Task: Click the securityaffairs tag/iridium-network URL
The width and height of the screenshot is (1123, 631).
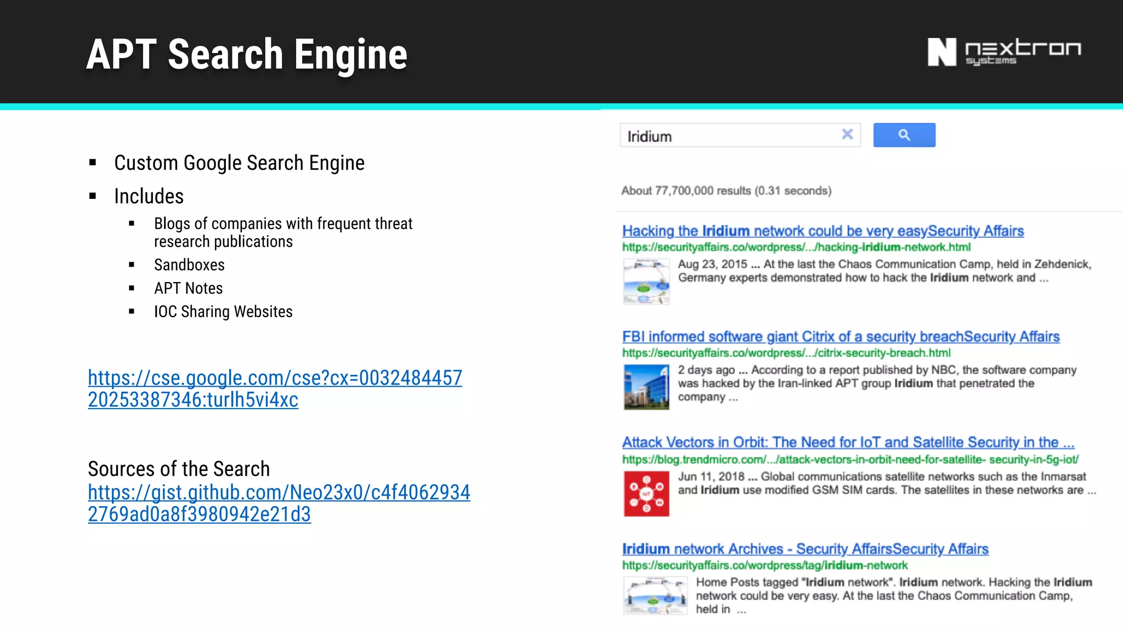Action: [x=765, y=565]
